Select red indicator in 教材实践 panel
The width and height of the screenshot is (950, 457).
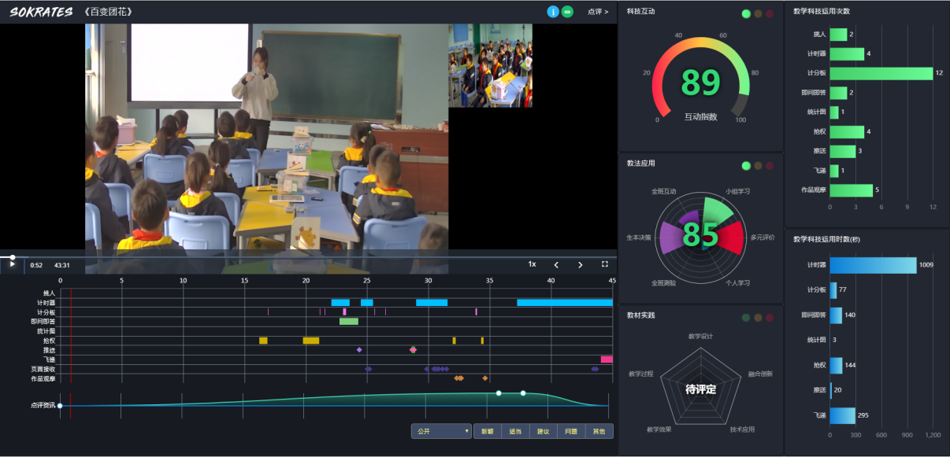[x=770, y=318]
